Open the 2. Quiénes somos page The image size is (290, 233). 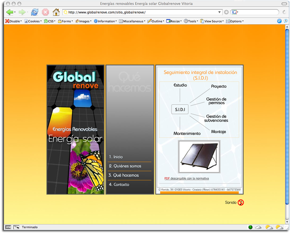point(125,166)
